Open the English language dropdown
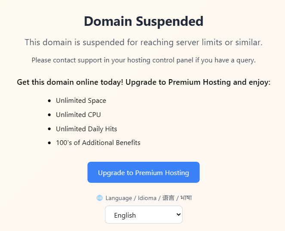Screen dimensions: 285x231 coord(144,215)
